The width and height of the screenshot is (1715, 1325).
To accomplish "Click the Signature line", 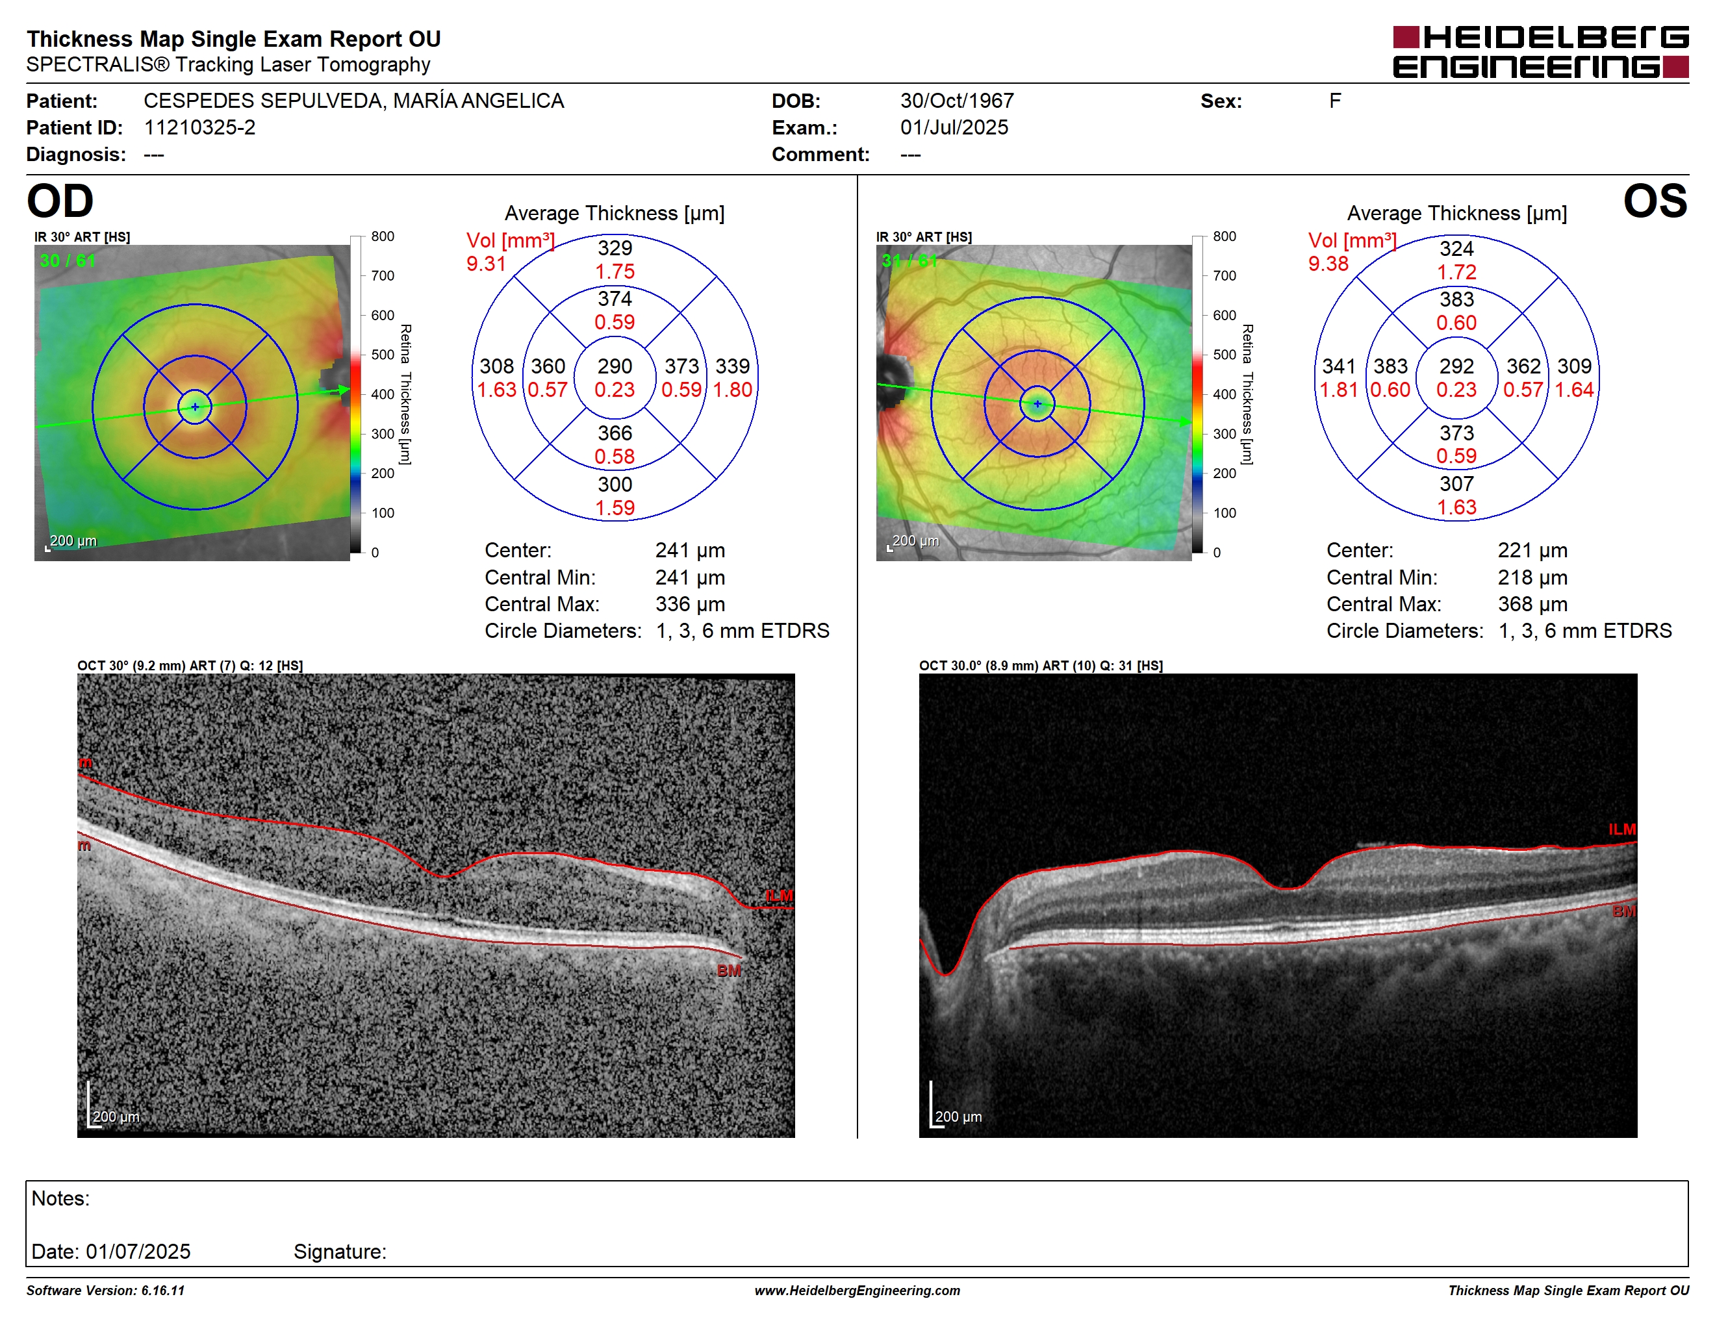I will tap(339, 1251).
